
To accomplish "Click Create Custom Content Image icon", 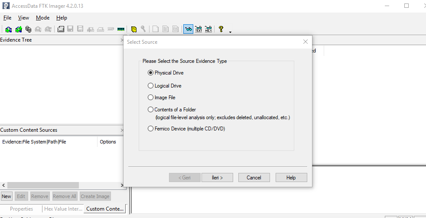I will pyautogui.click(x=101, y=29).
